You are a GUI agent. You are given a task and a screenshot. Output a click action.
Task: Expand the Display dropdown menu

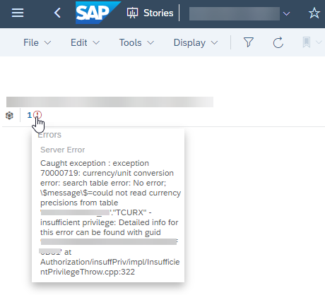[x=196, y=42]
